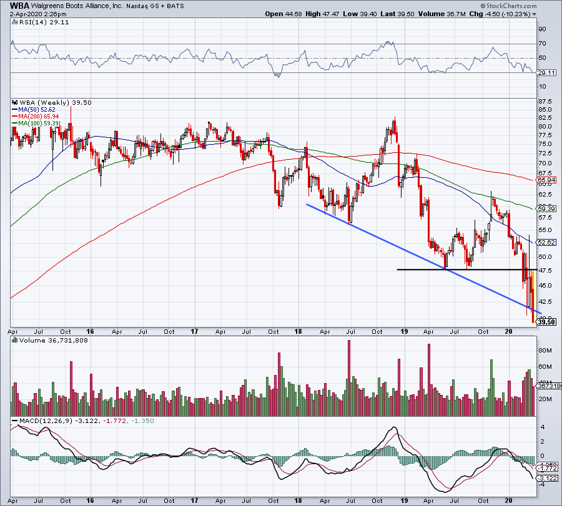
Task: Click the 29.11 RSI value tag on axis
Action: click(x=546, y=73)
